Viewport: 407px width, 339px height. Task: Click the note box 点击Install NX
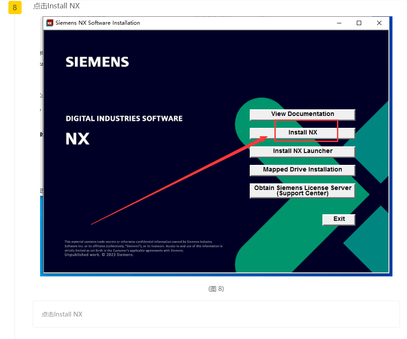click(216, 314)
